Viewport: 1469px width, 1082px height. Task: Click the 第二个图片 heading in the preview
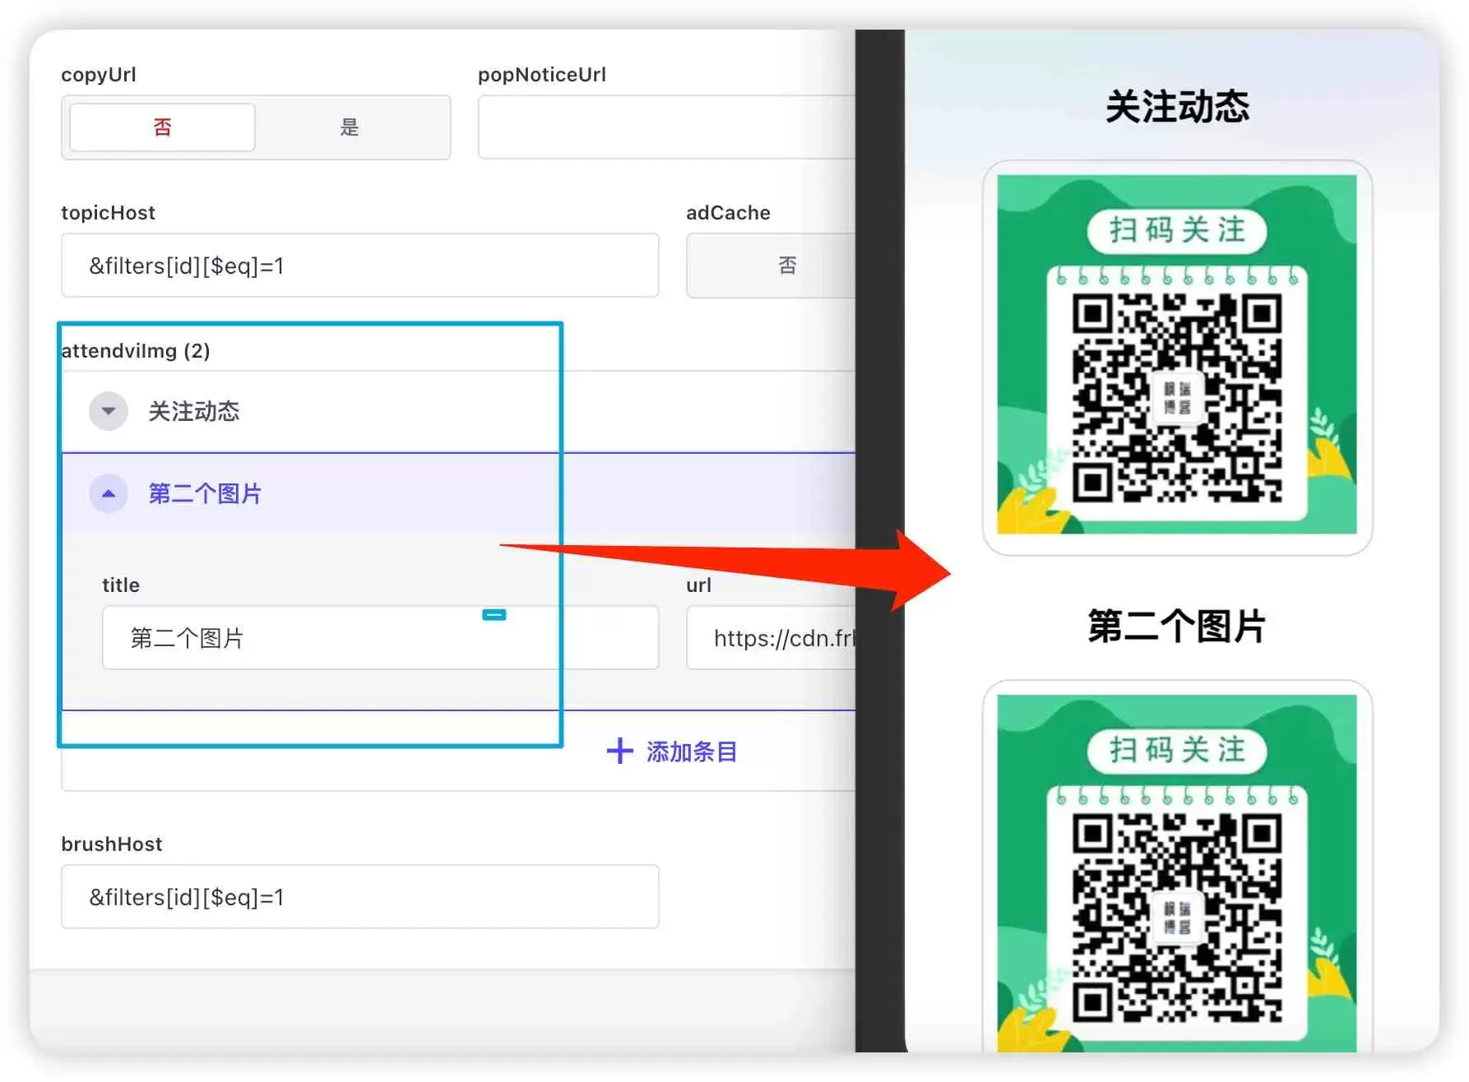pos(1176,627)
